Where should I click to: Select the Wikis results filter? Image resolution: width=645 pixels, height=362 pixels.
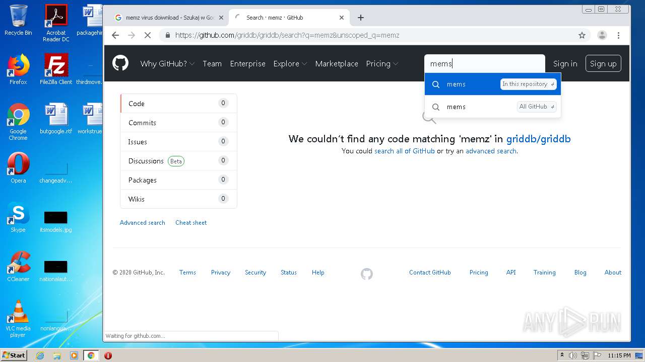[x=178, y=199]
